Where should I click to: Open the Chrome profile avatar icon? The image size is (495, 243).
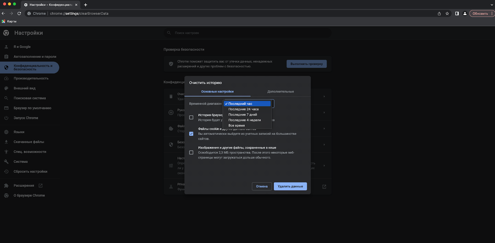pyautogui.click(x=465, y=14)
